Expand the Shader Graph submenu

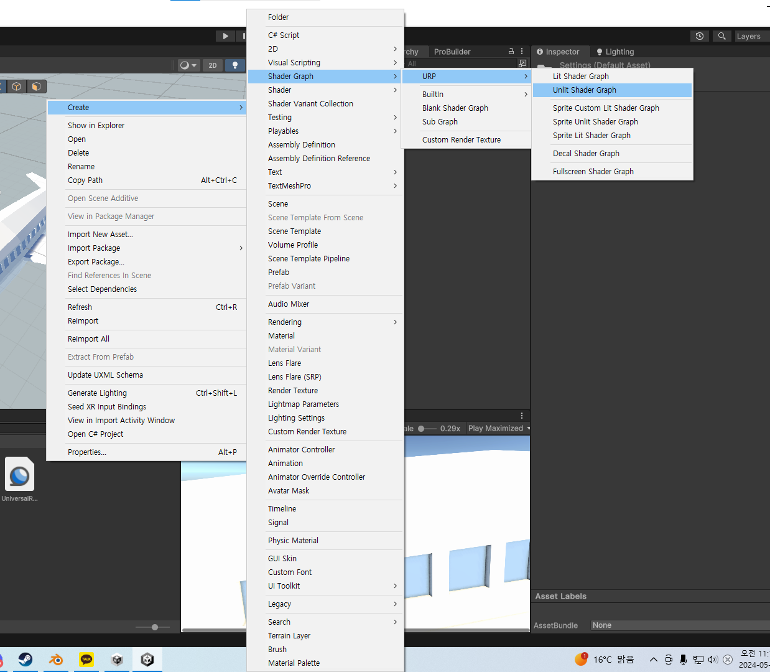[325, 77]
